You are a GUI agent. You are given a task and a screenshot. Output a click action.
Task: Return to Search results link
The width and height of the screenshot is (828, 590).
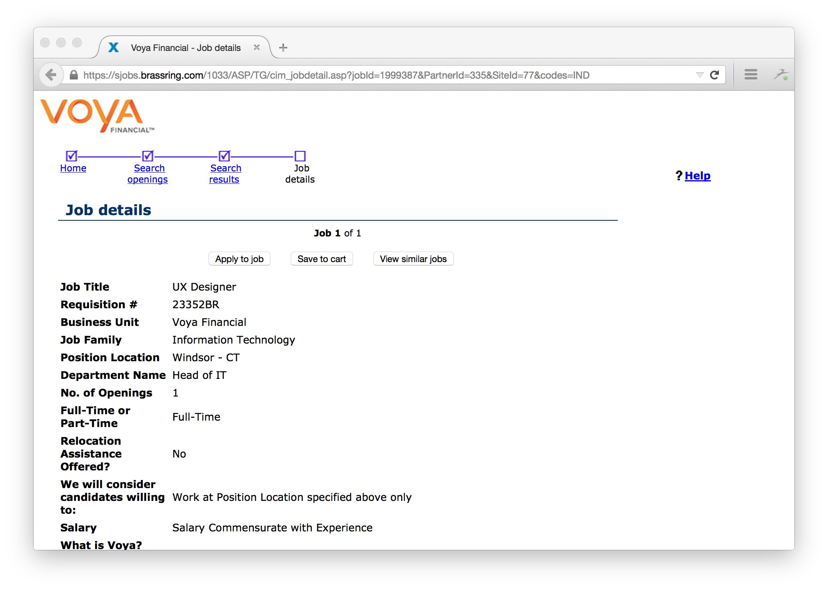[x=225, y=174]
